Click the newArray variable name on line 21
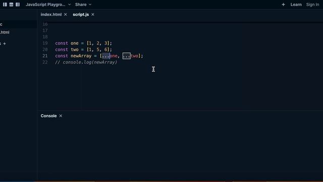The height and width of the screenshot is (182, 323). coord(81,56)
